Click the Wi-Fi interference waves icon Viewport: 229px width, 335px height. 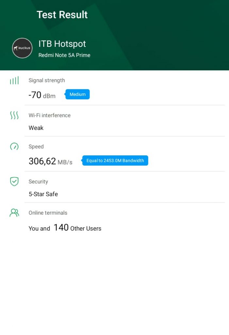tap(14, 115)
